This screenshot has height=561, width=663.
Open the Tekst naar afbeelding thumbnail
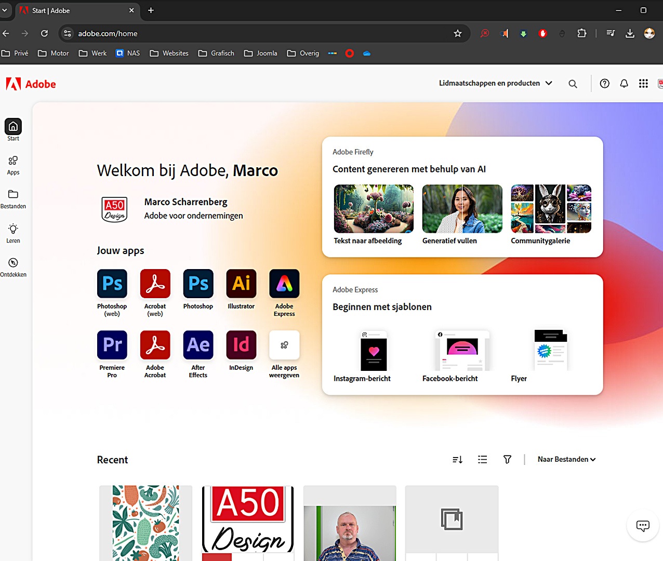[374, 209]
